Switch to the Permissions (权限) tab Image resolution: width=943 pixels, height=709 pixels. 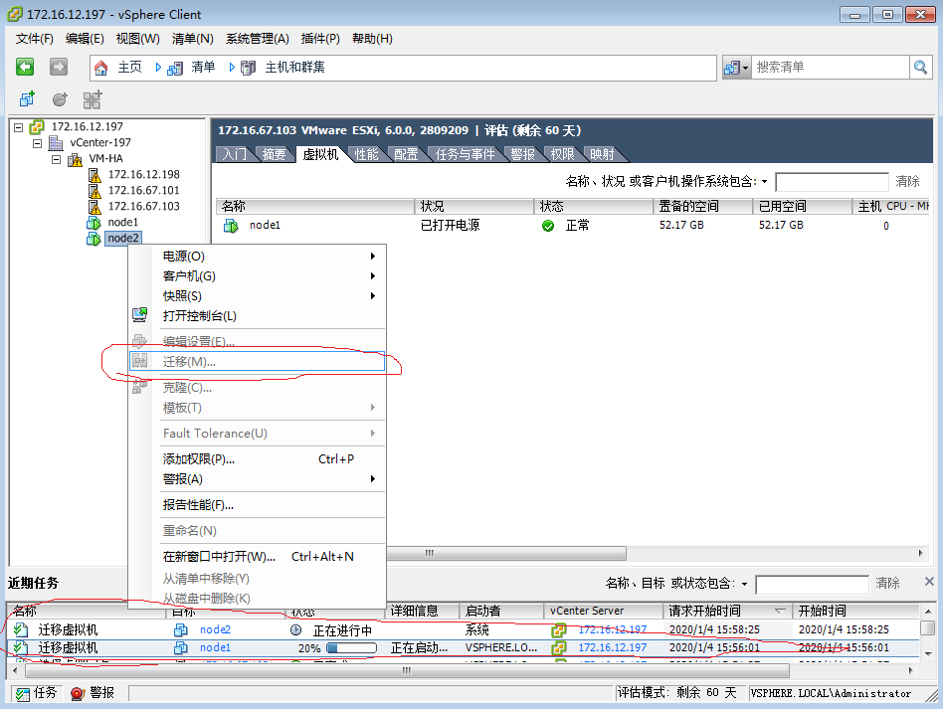click(562, 154)
